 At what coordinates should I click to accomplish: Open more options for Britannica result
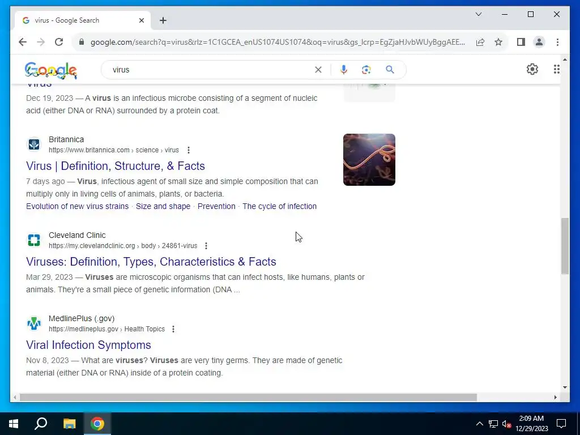tap(189, 150)
